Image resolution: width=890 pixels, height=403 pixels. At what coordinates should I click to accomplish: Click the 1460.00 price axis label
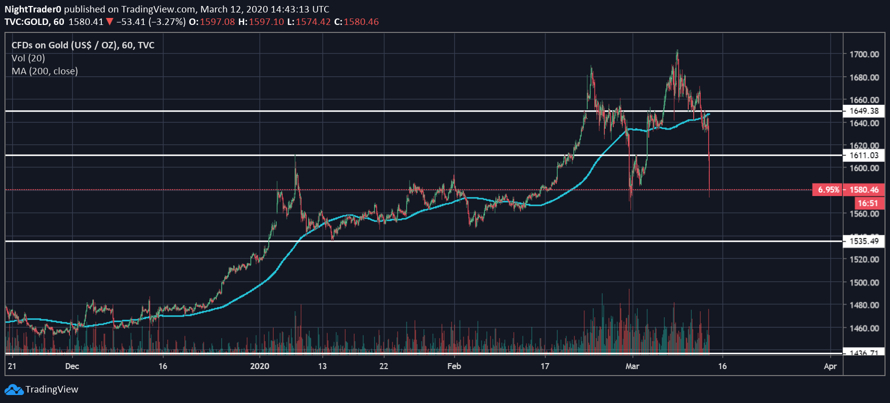click(865, 328)
